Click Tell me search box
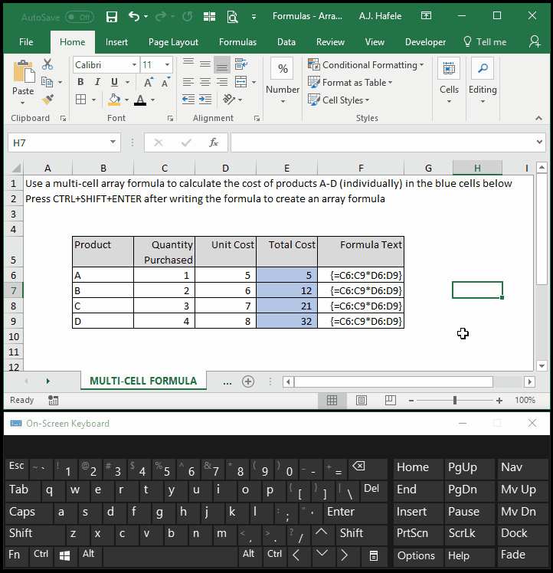553x573 pixels. 485,42
